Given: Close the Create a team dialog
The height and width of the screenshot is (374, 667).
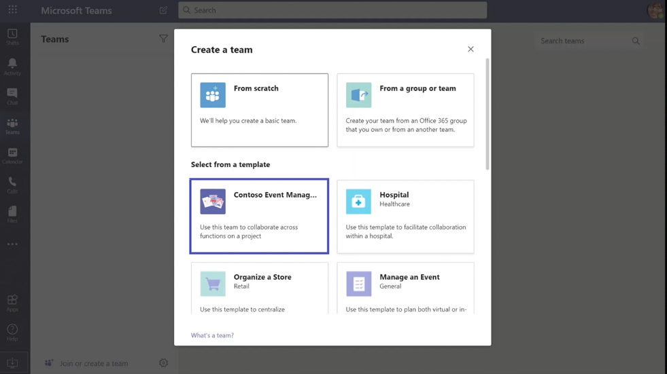Looking at the screenshot, I should [471, 50].
